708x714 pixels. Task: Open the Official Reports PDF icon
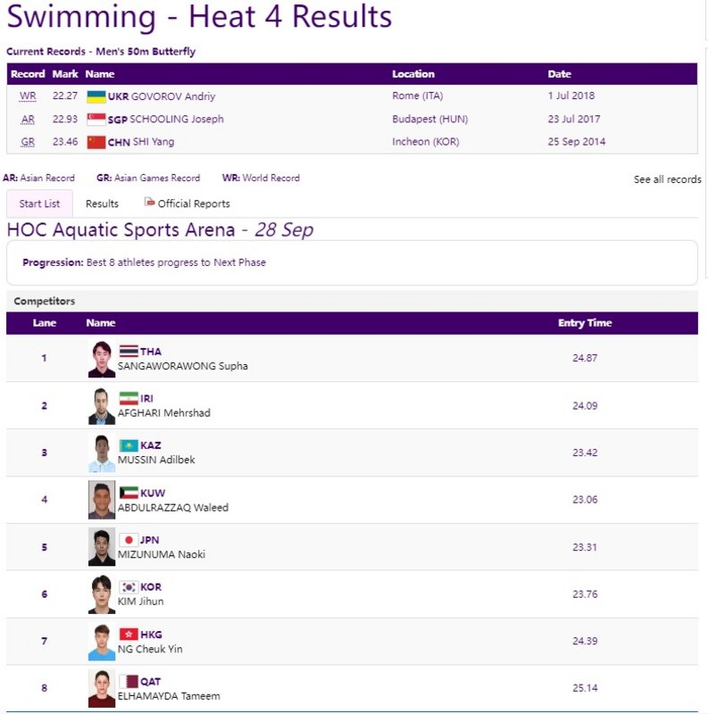coord(149,202)
